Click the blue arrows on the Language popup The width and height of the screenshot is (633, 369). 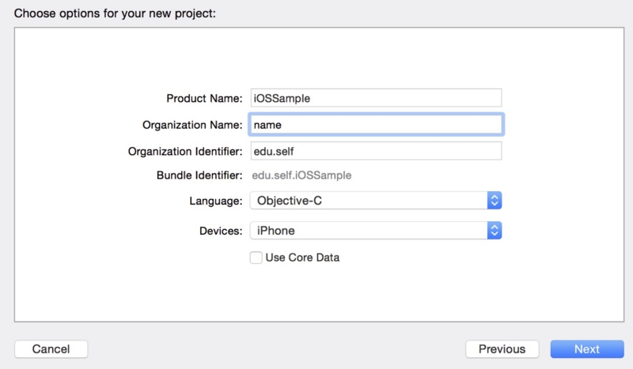click(x=495, y=201)
